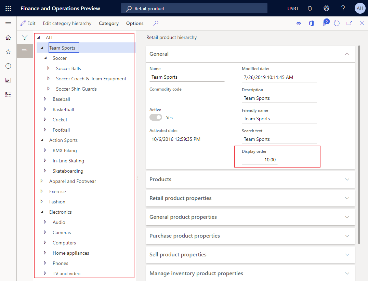
Task: Click the Name field Team Sports
Action: click(x=187, y=77)
